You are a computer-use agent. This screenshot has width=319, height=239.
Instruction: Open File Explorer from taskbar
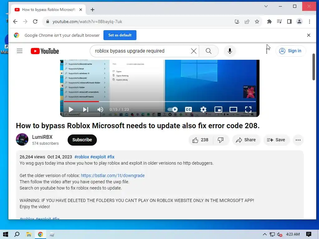click(x=29, y=234)
